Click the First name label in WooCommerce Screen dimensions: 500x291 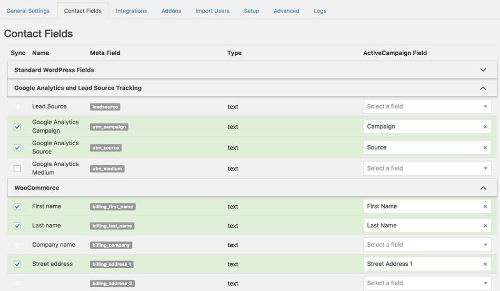[46, 206]
